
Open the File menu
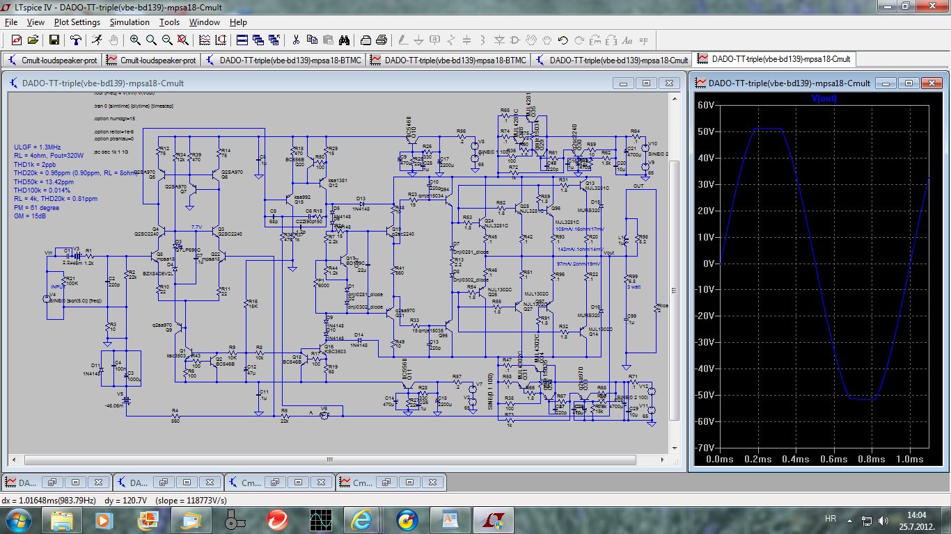10,22
